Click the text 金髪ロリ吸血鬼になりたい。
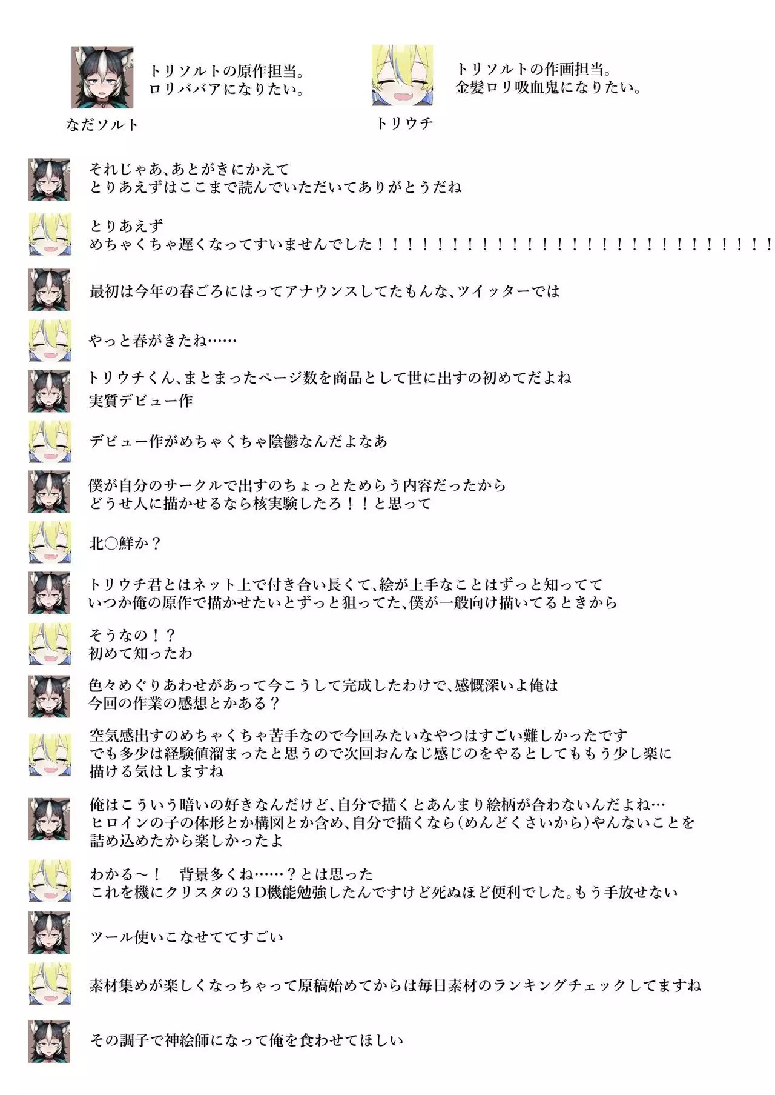 click(x=548, y=88)
